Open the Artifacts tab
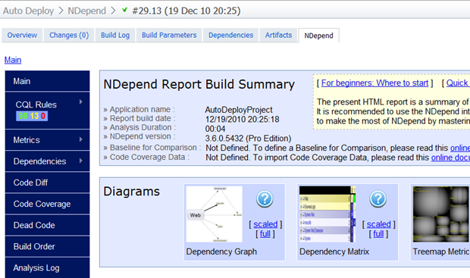The width and height of the screenshot is (470, 278). 278,36
